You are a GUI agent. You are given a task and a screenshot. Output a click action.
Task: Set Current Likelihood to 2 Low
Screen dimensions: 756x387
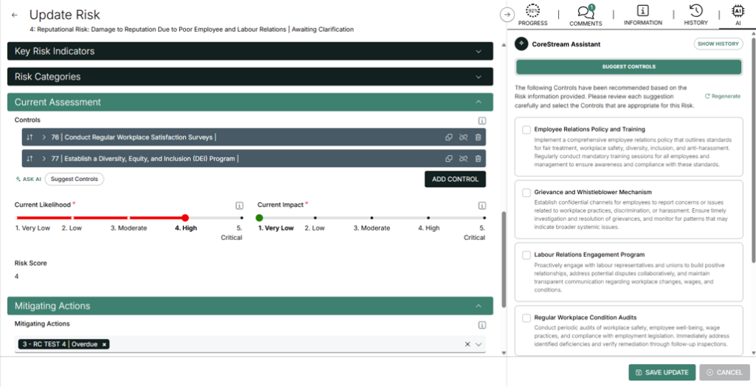[x=72, y=218]
